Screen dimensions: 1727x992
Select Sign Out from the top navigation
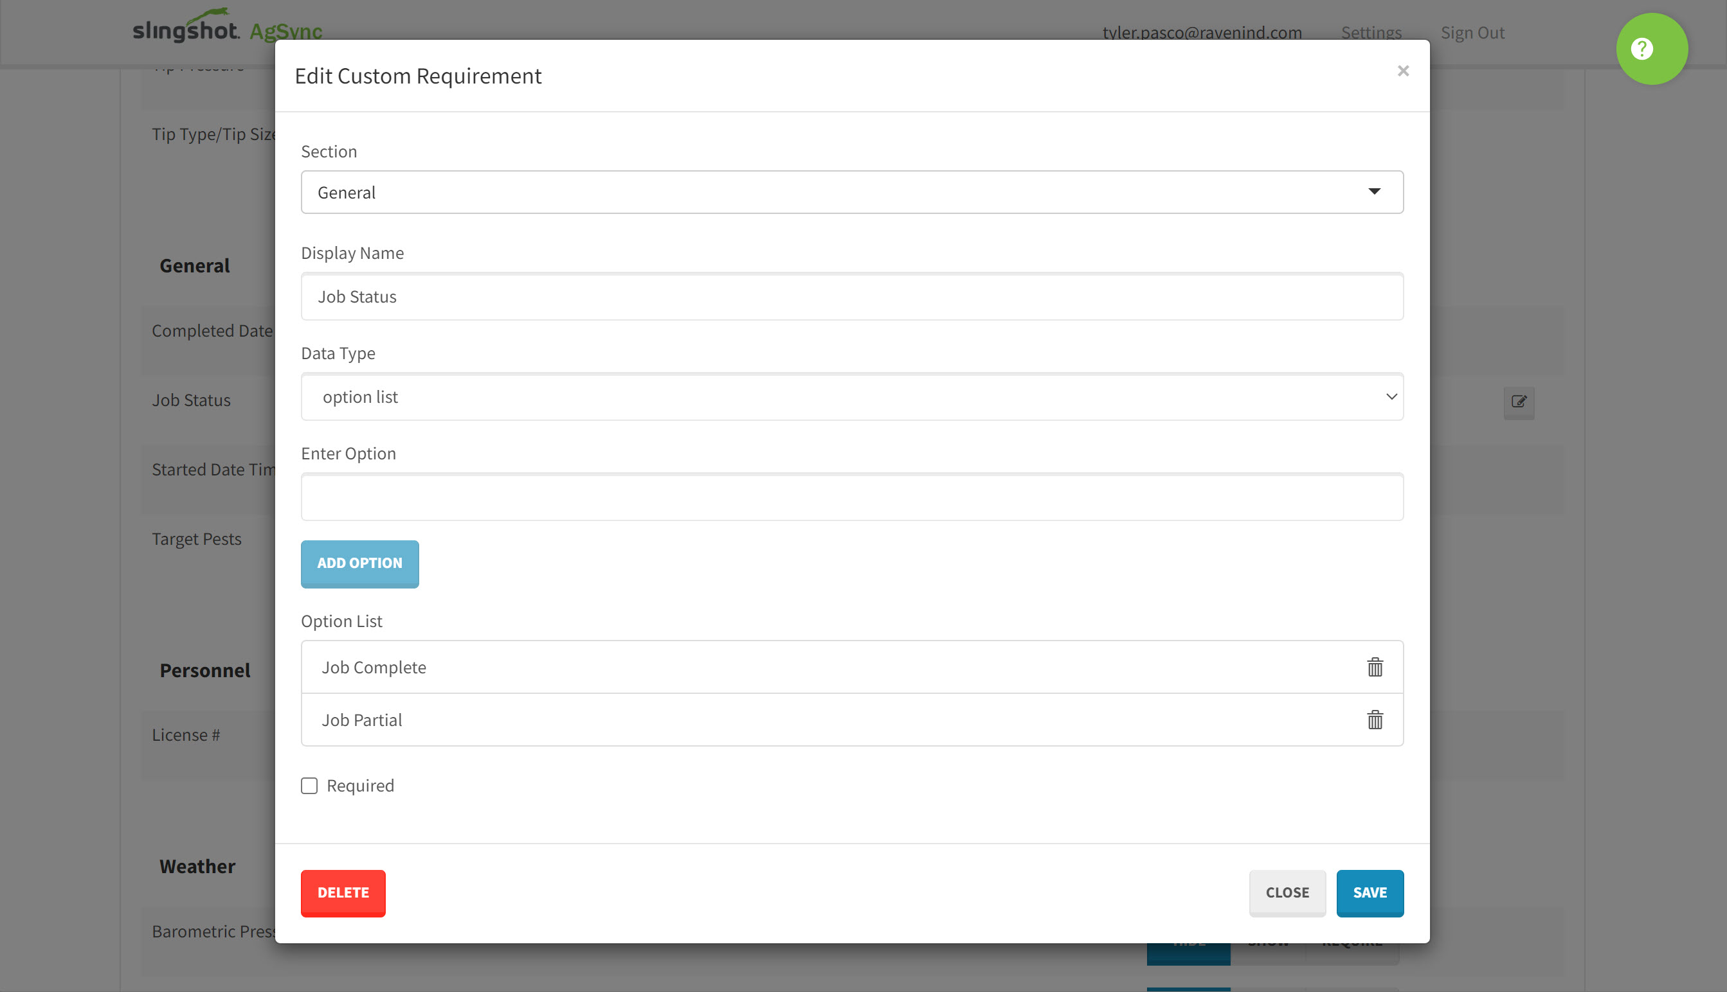click(1472, 32)
